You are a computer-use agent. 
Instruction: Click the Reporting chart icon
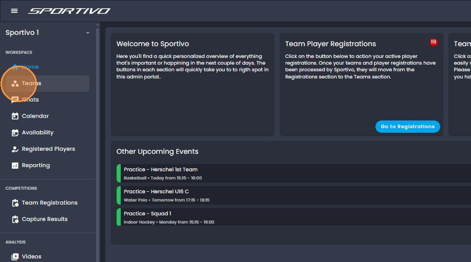coord(15,166)
